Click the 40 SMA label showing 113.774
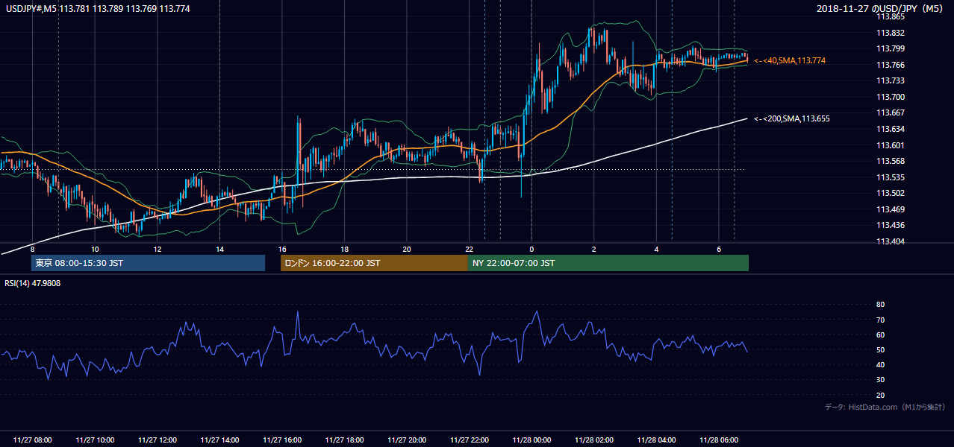Viewport: 954px width, 447px height. (x=790, y=60)
